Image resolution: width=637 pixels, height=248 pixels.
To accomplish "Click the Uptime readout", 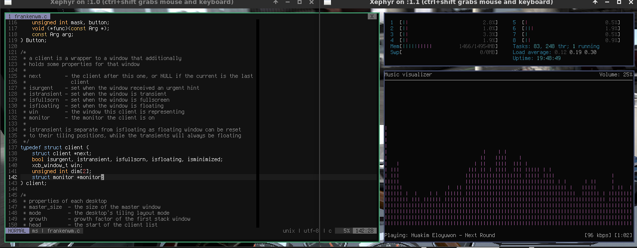I will coord(536,58).
